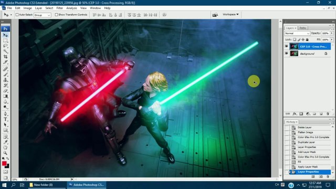Open the Analysis menu
This screenshot has height=189, width=336.
(x=71, y=8)
